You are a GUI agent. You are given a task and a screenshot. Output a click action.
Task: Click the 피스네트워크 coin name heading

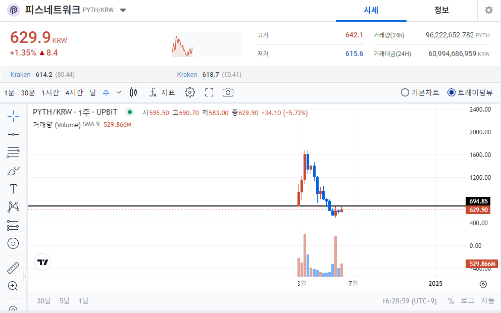[x=53, y=10]
